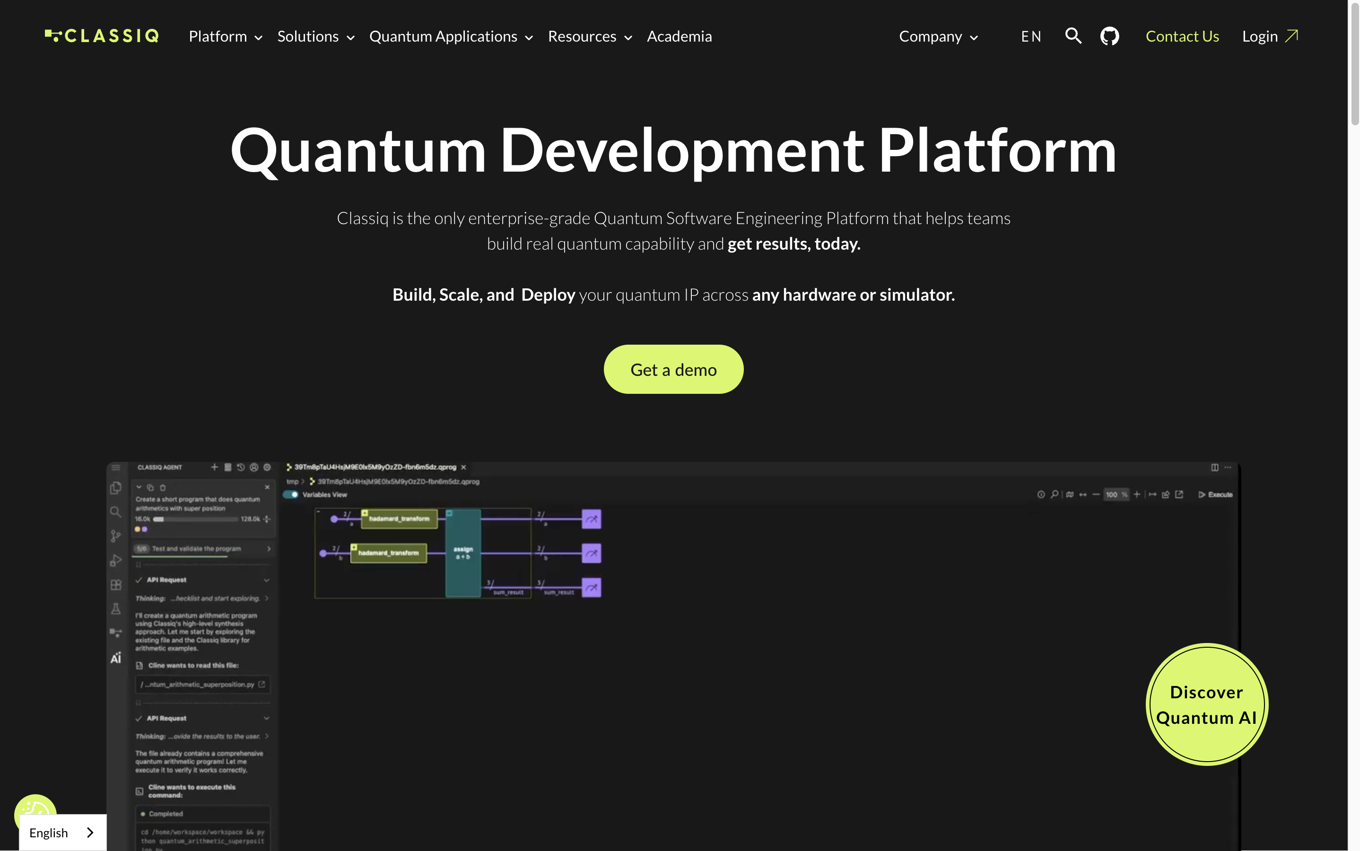The width and height of the screenshot is (1360, 851).
Task: Click the tmp breadcrumb segment
Action: click(292, 482)
